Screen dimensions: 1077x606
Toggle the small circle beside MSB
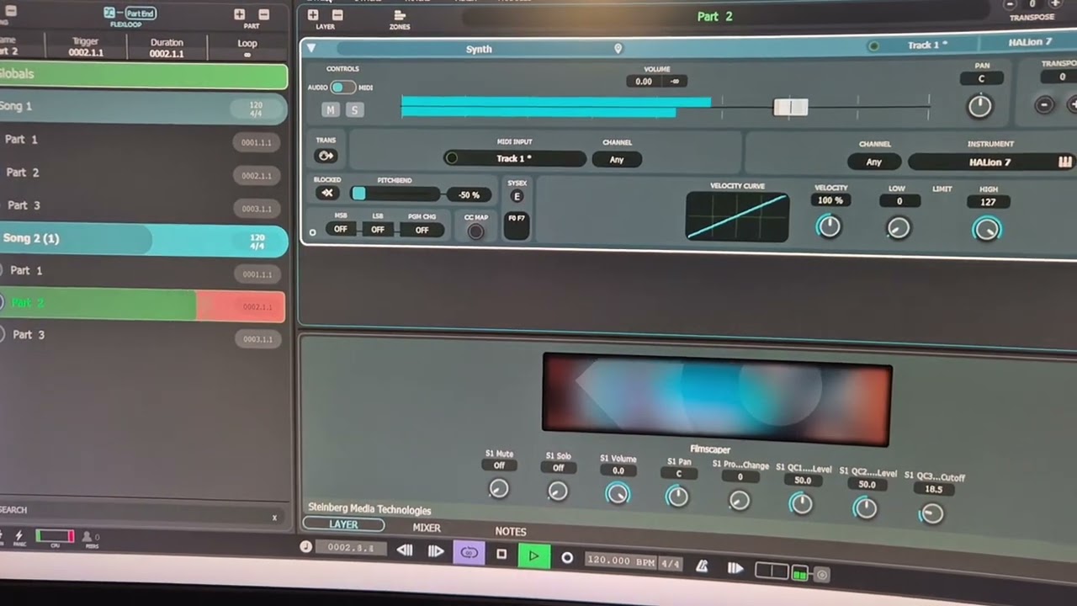point(312,232)
